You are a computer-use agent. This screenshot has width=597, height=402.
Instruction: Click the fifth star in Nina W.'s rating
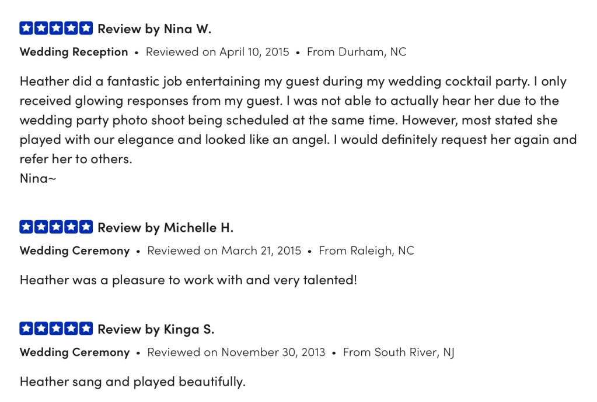(86, 28)
